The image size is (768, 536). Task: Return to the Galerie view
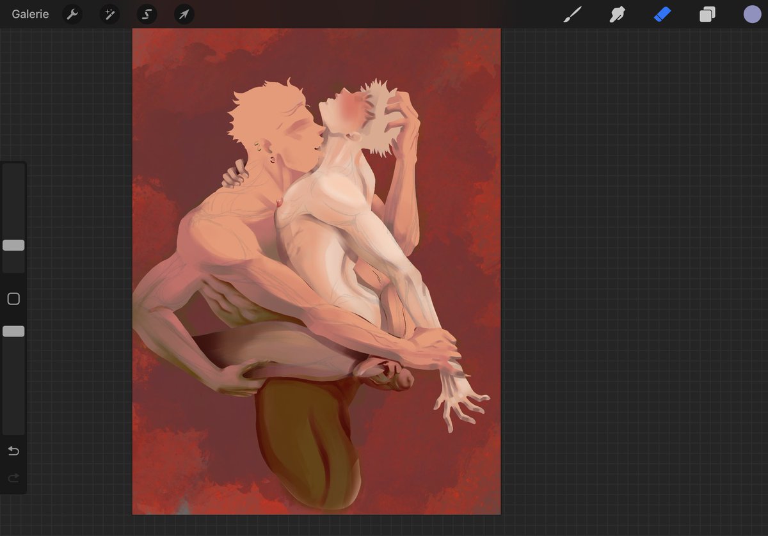coord(30,14)
